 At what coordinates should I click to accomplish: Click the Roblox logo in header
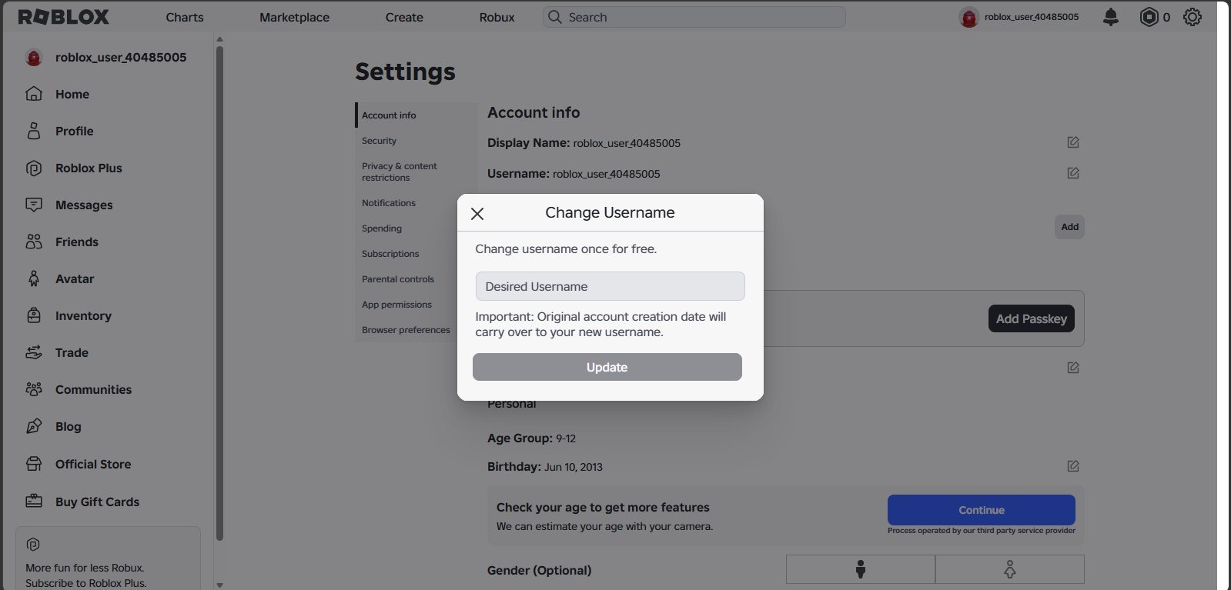pyautogui.click(x=64, y=17)
